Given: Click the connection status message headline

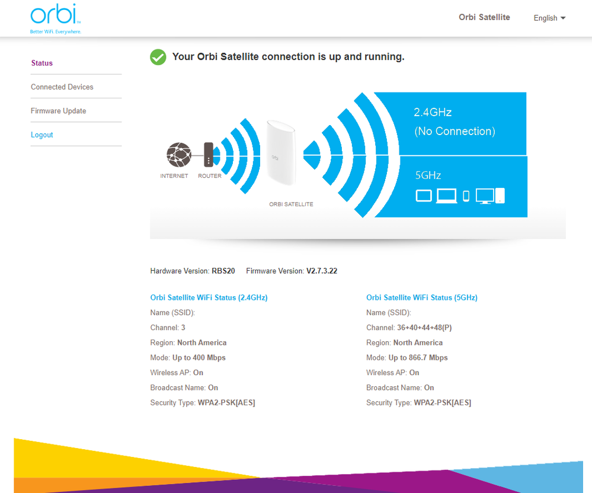Looking at the screenshot, I should click(x=289, y=57).
